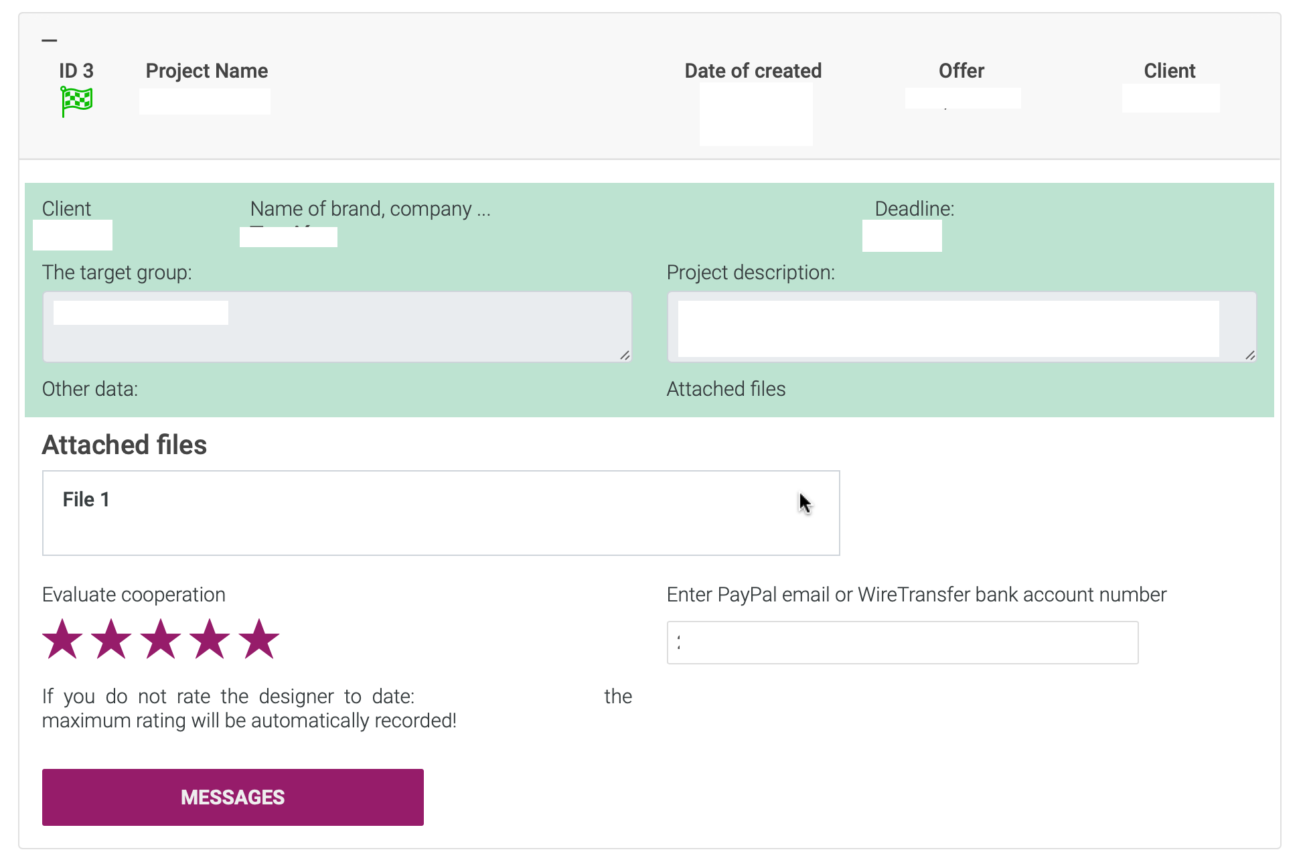Click the PayPal email or bank account field
Screen dimensions: 1307x860
tap(903, 642)
